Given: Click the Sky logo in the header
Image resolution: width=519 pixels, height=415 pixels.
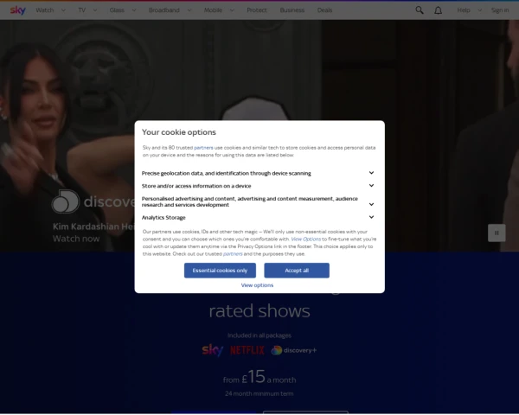Looking at the screenshot, I should [x=17, y=10].
